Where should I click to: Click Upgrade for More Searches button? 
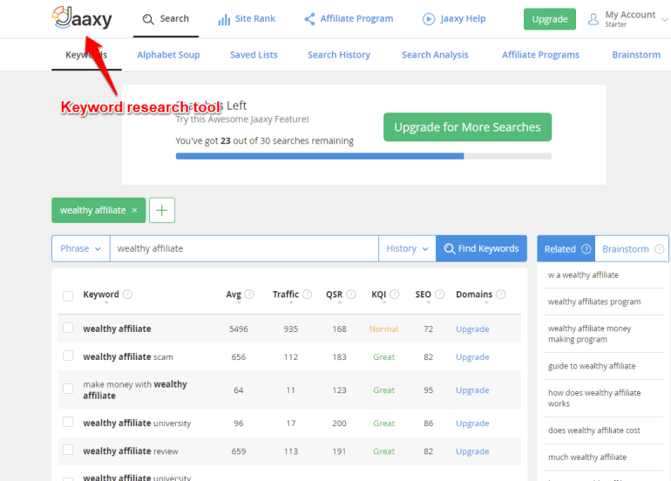[x=467, y=127]
